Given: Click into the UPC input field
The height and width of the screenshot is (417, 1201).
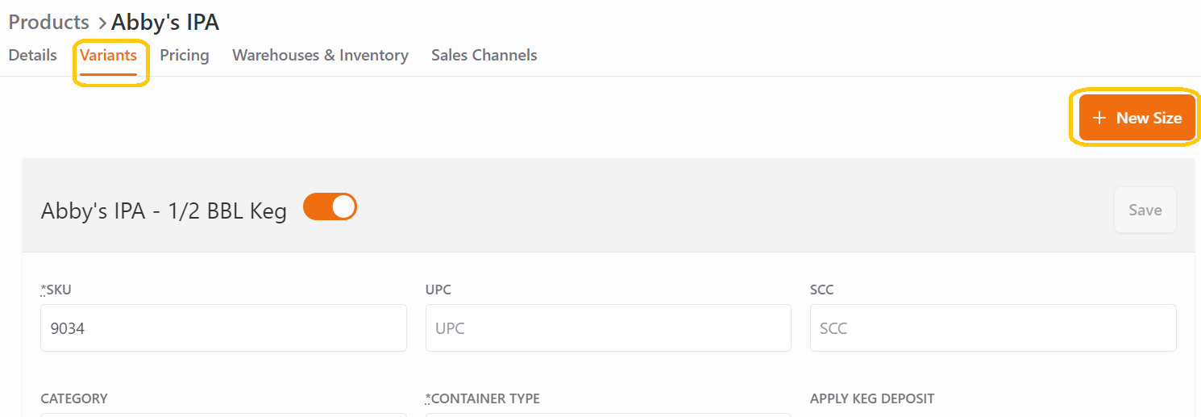Looking at the screenshot, I should pyautogui.click(x=609, y=327).
